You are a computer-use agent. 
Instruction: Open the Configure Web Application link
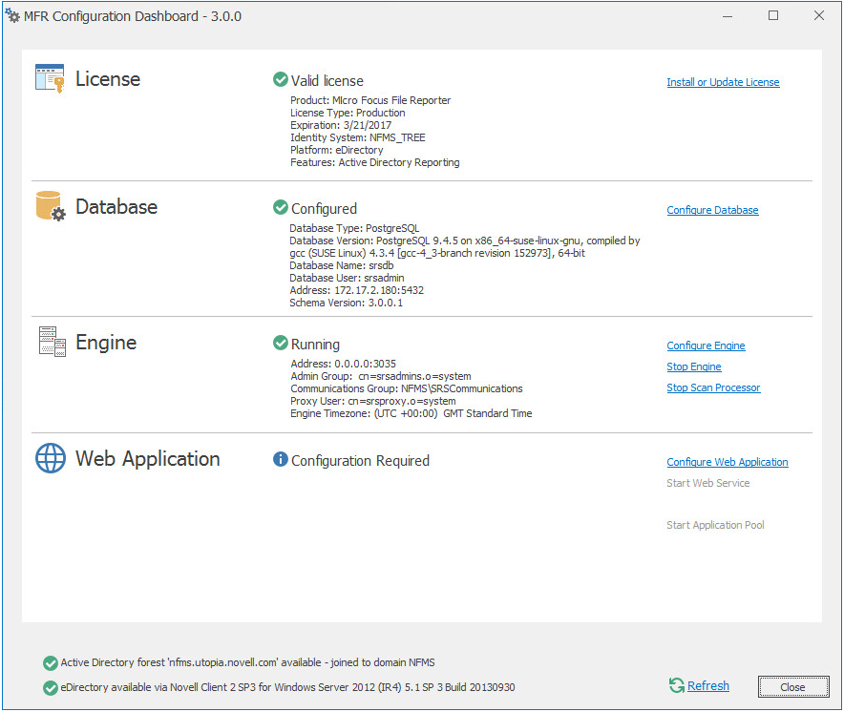click(728, 462)
